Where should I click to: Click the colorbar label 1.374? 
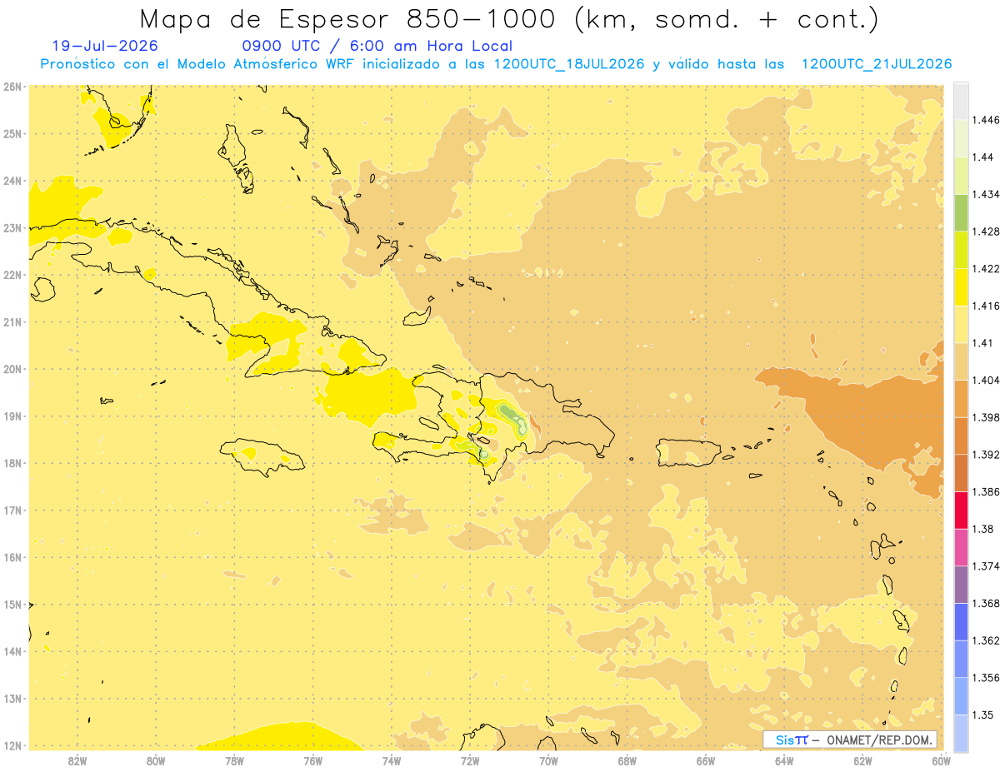[x=987, y=566]
